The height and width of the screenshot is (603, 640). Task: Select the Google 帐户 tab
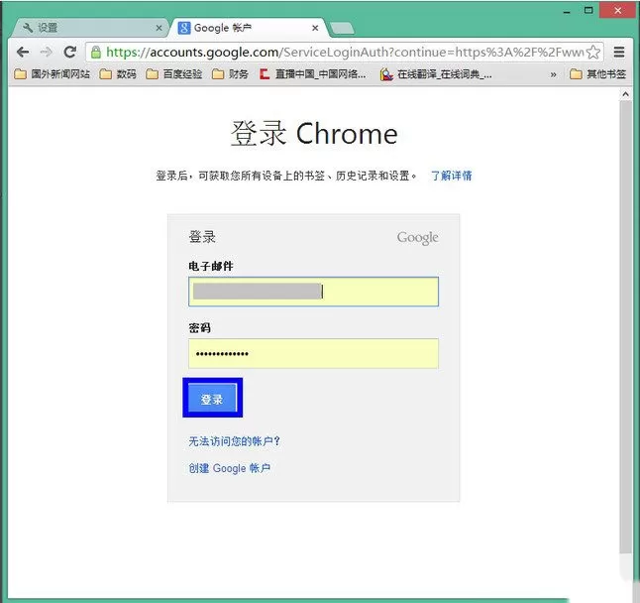coord(248,28)
